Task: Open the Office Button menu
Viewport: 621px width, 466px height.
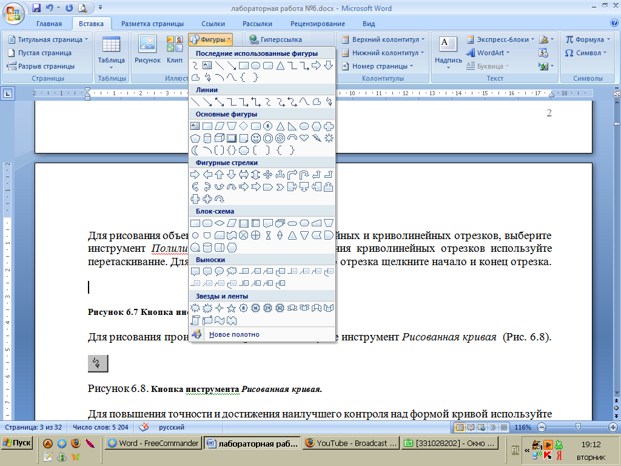Action: [x=13, y=13]
